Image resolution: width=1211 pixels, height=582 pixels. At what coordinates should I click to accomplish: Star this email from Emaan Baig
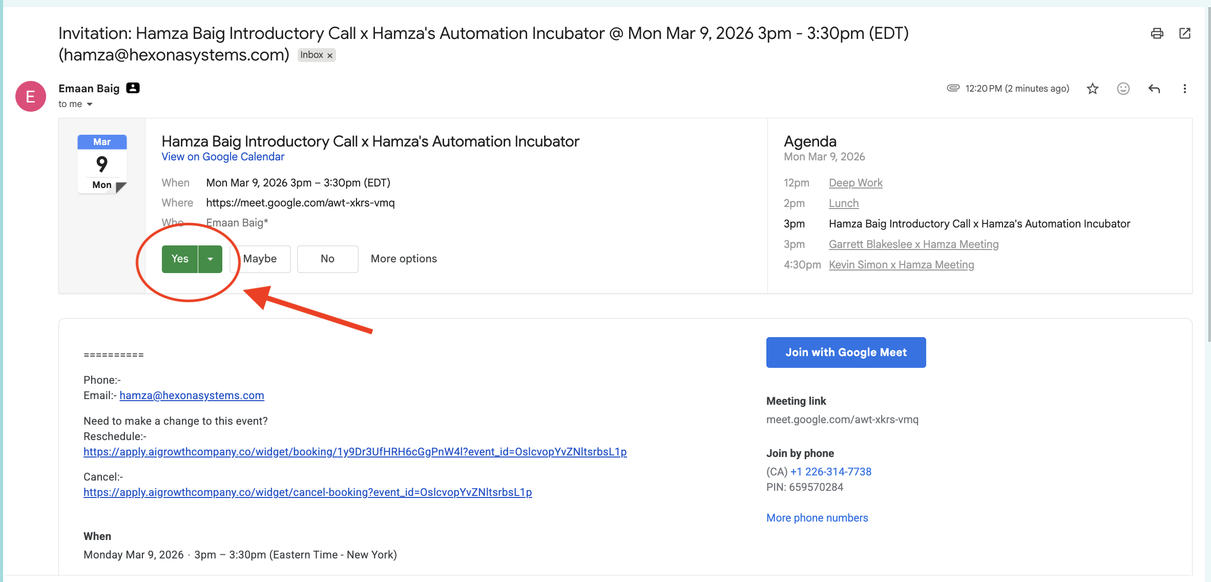click(1092, 89)
